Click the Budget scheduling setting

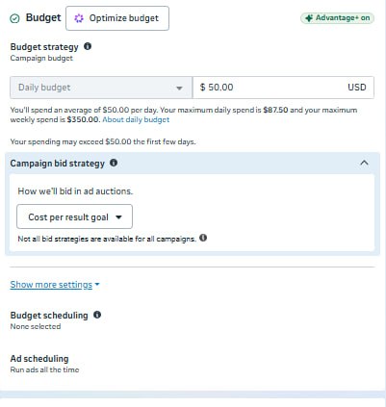coord(56,320)
